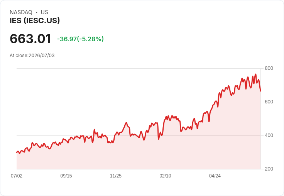Select the final endpoint of the price line
Image resolution: width=284 pixels, height=196 pixels.
click(260, 91)
